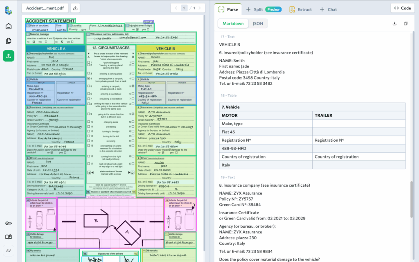Download the parsed output in right panel
The image size is (419, 262).
[x=394, y=24]
